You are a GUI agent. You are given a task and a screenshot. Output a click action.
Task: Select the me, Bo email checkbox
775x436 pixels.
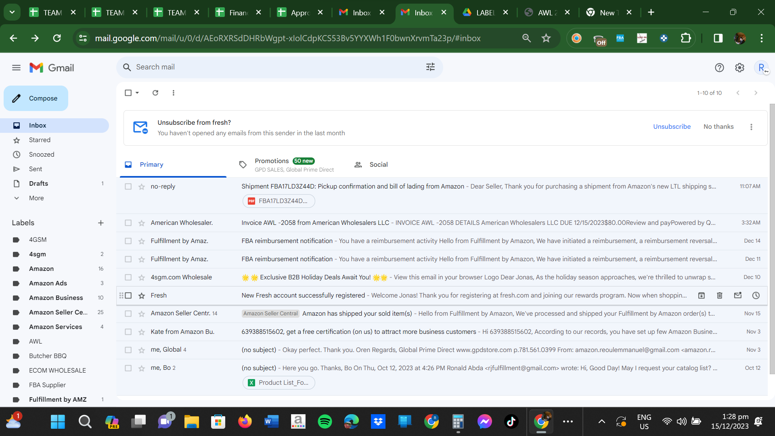(128, 368)
